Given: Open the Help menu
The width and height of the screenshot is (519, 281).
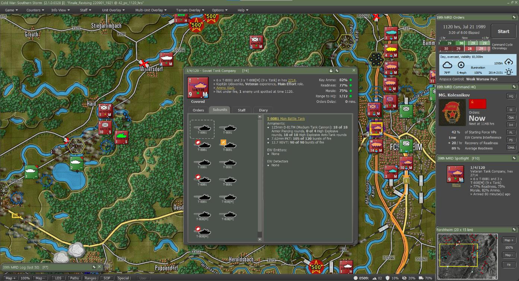Looking at the screenshot, I should pyautogui.click(x=243, y=10).
